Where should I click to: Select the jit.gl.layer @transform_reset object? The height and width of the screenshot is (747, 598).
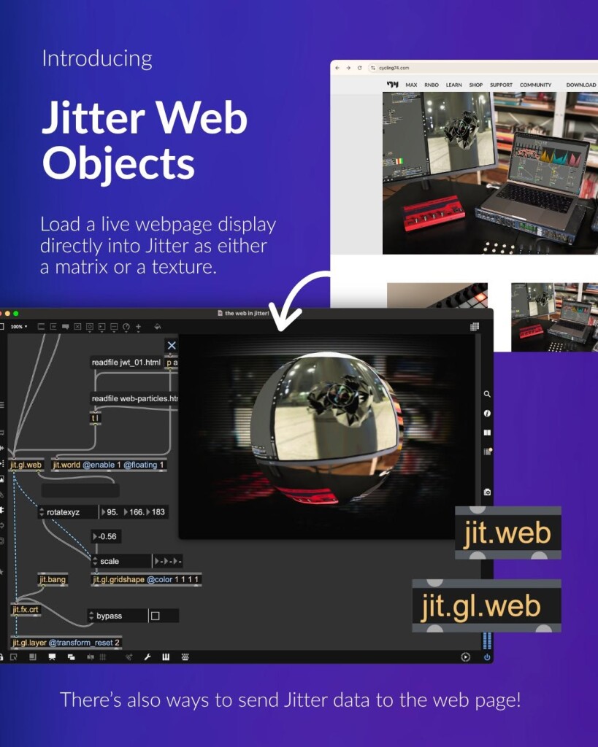[x=66, y=643]
